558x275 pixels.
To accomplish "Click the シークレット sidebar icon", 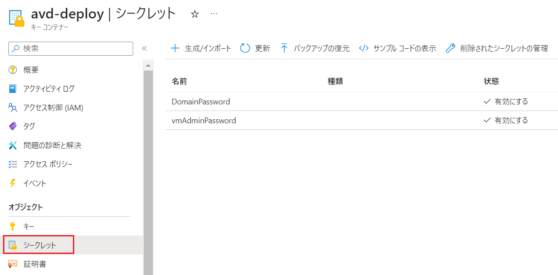I will [x=13, y=245].
